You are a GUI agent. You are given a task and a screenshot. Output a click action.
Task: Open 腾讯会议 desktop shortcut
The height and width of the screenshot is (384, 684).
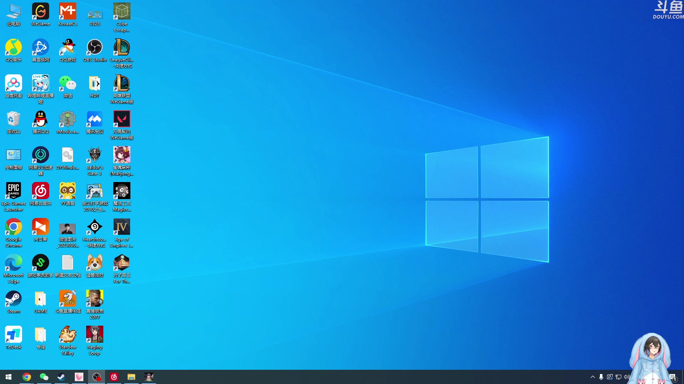(95, 122)
